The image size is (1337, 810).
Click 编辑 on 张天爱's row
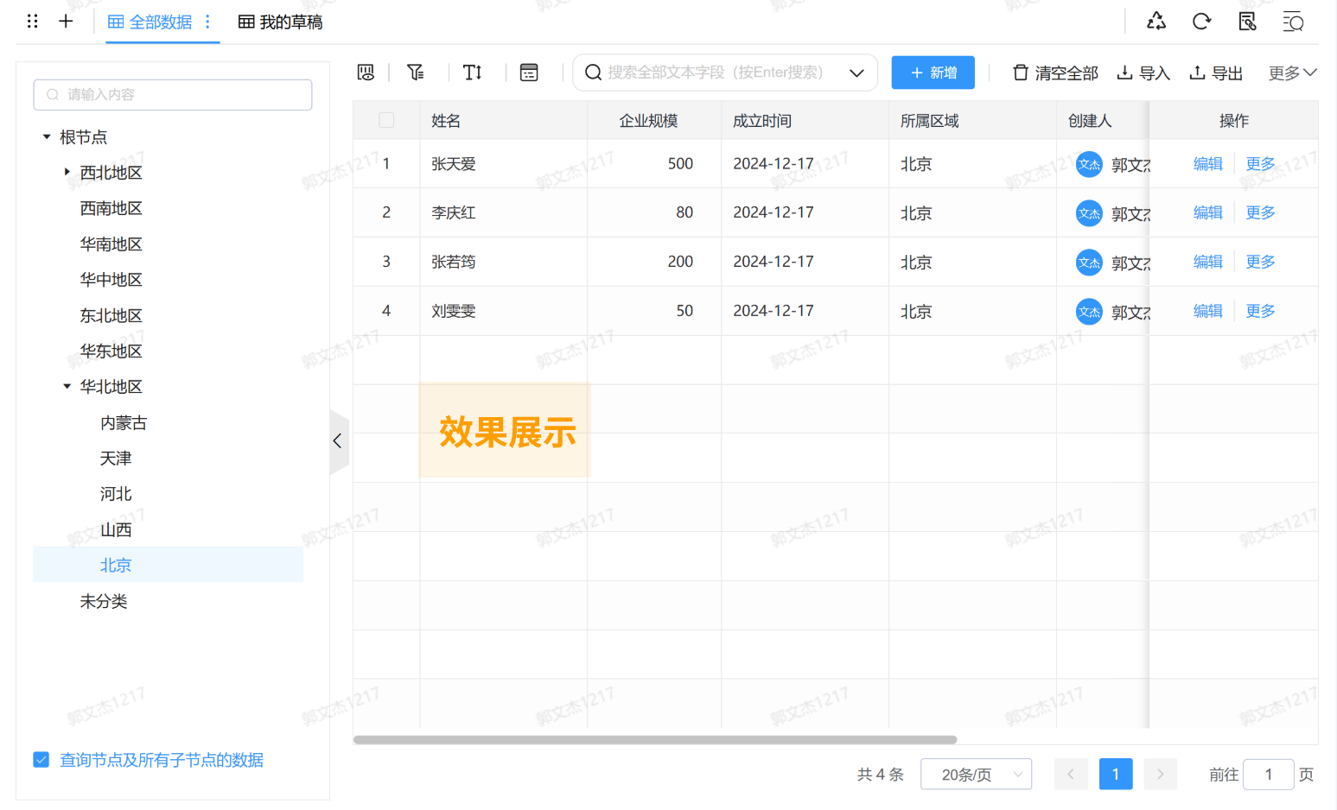[x=1206, y=163]
